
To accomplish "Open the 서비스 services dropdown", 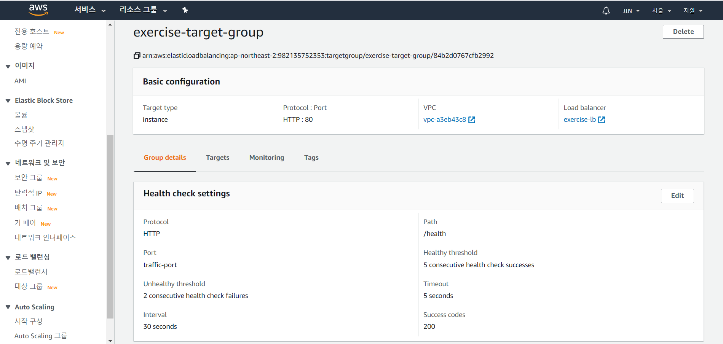I will point(90,10).
